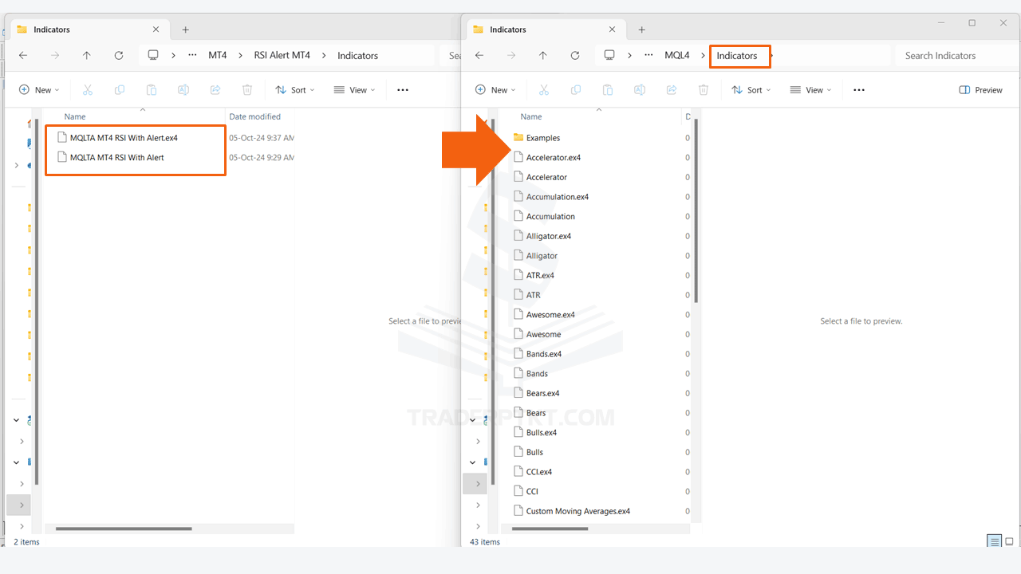Click Rename icon in right window toolbar
This screenshot has width=1021, height=574.
640,90
